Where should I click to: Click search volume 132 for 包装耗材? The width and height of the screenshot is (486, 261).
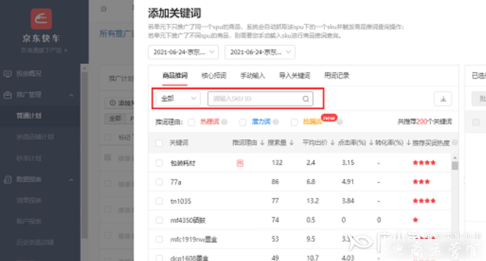(x=277, y=163)
